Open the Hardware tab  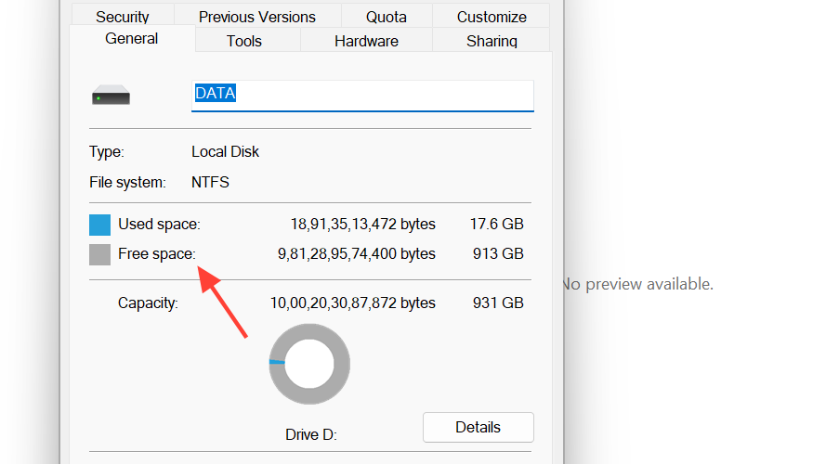[366, 41]
